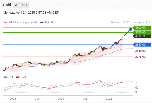Click the first Jul axis label after 2023
Screen dimensions: 152x103
37,99
